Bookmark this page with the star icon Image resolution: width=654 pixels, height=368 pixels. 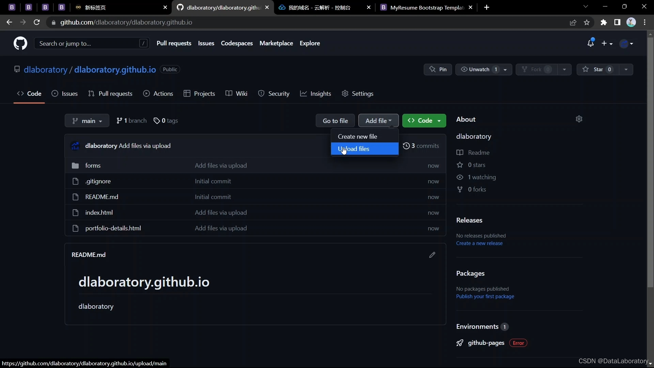587,22
